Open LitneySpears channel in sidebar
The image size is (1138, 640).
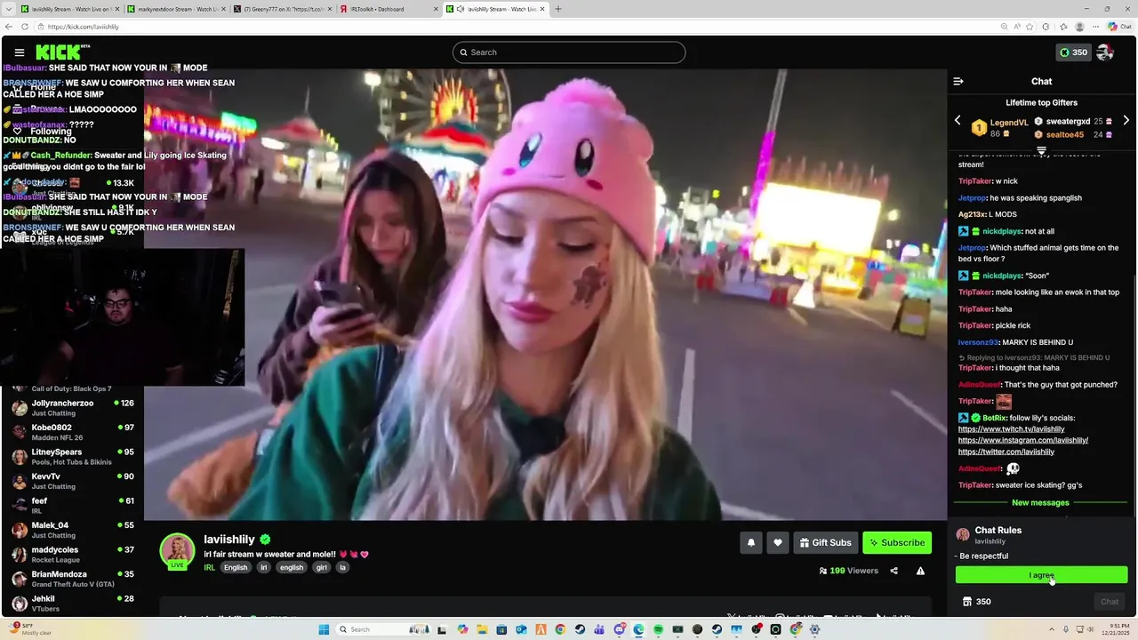pyautogui.click(x=71, y=457)
